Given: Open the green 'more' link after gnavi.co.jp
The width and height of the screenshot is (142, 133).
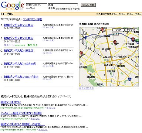Looking at the screenshot, I should point(32,45).
